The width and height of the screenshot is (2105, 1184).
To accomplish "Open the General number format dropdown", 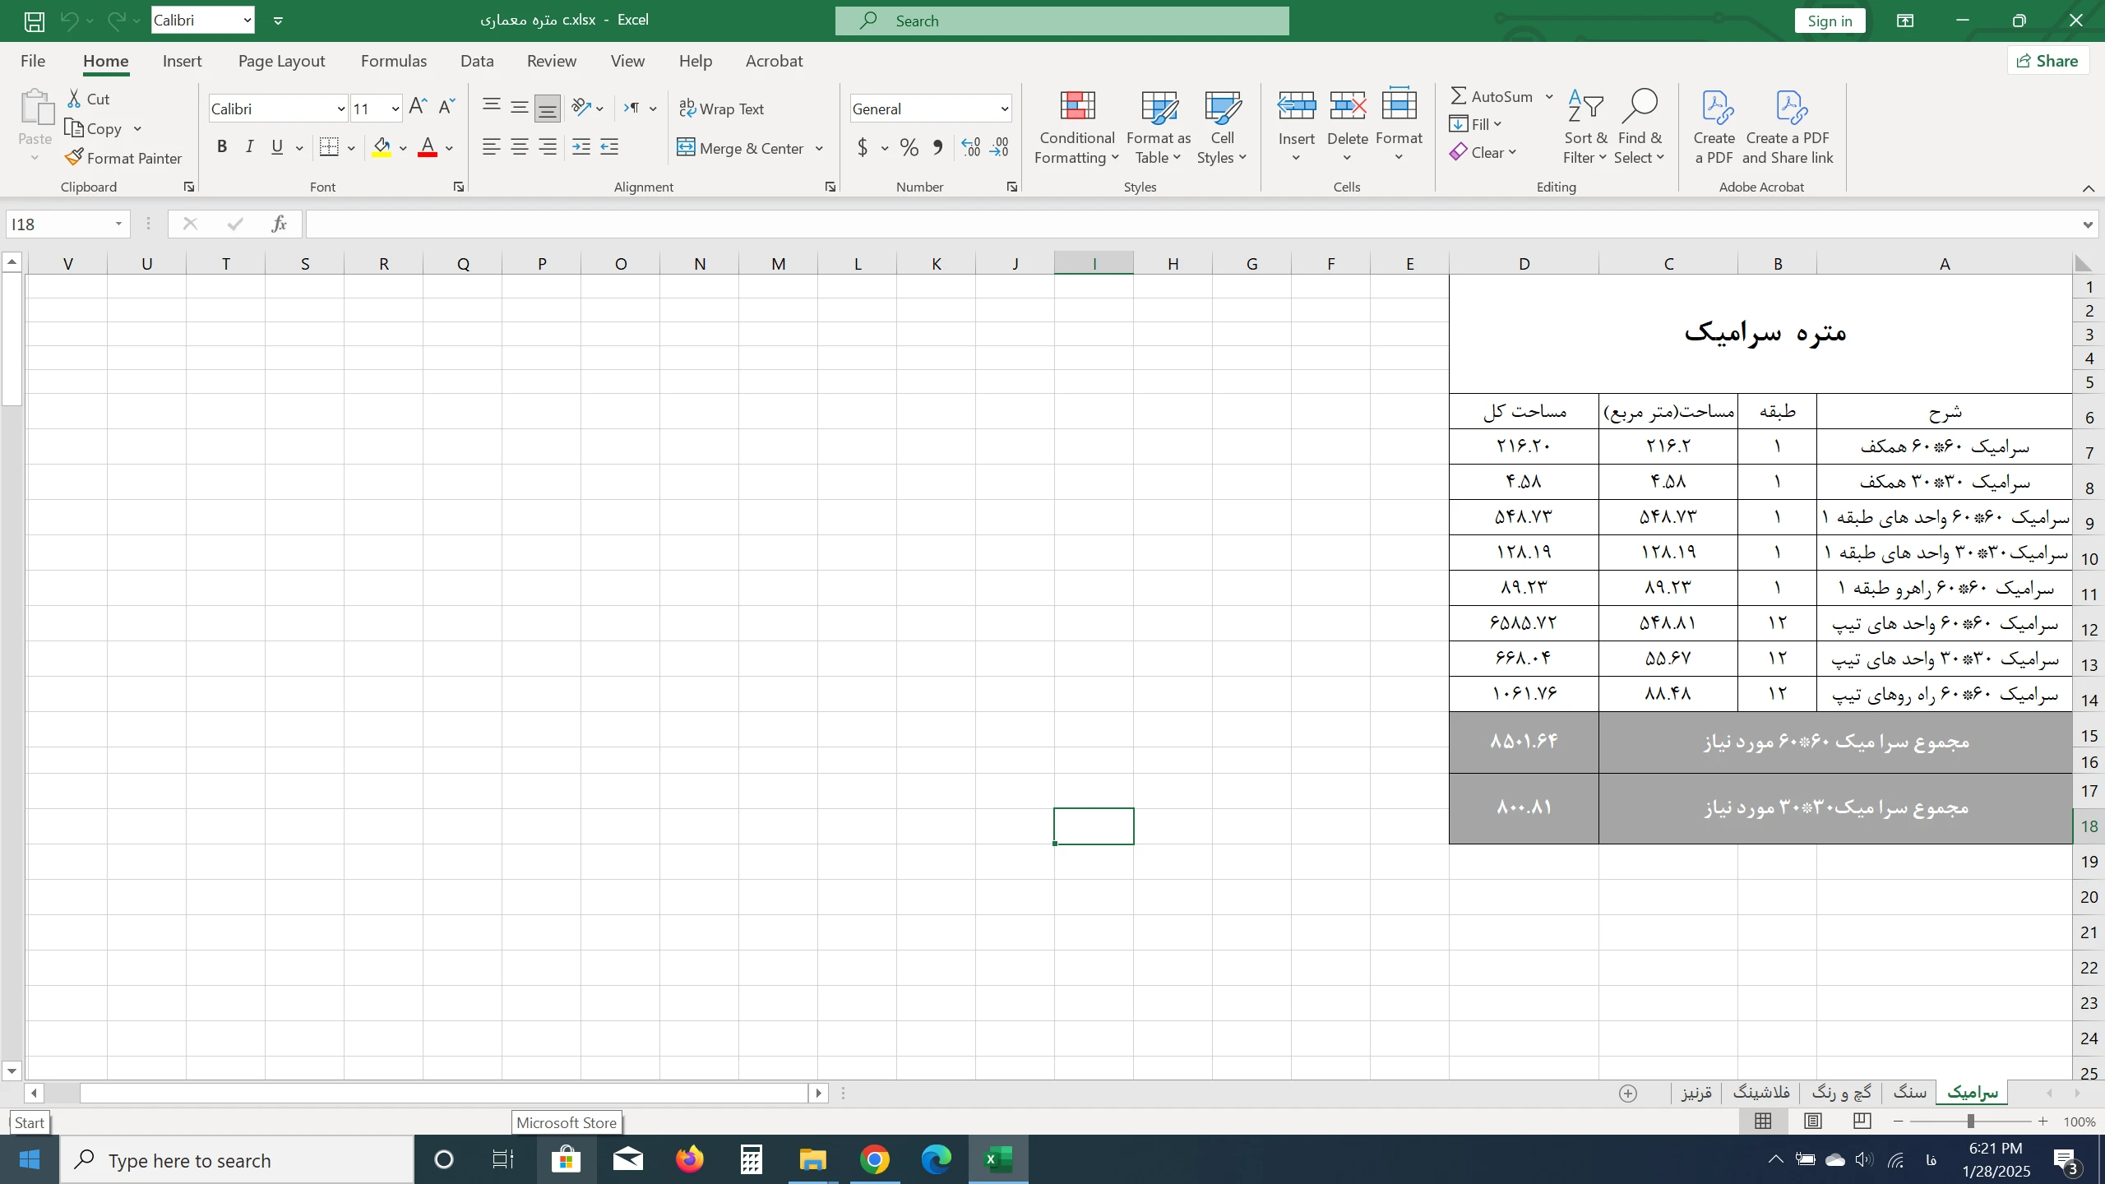I will point(1004,109).
